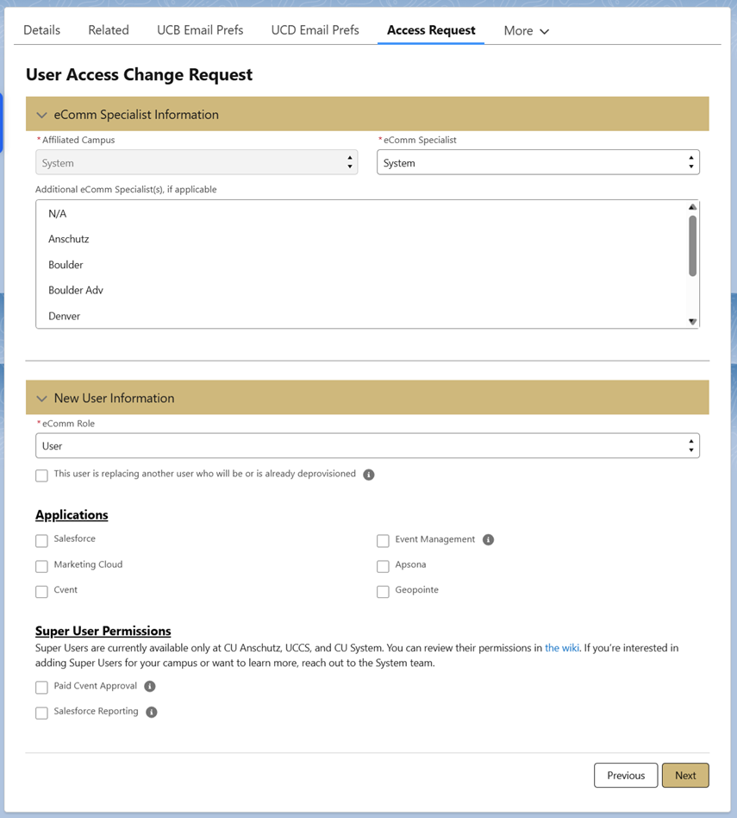Open the Related tab
737x818 pixels.
click(x=109, y=30)
